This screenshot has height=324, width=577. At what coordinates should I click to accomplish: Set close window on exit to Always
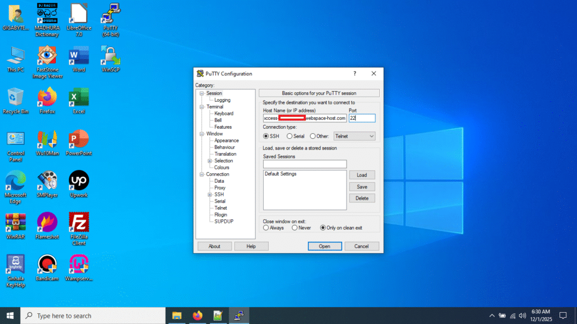(267, 227)
